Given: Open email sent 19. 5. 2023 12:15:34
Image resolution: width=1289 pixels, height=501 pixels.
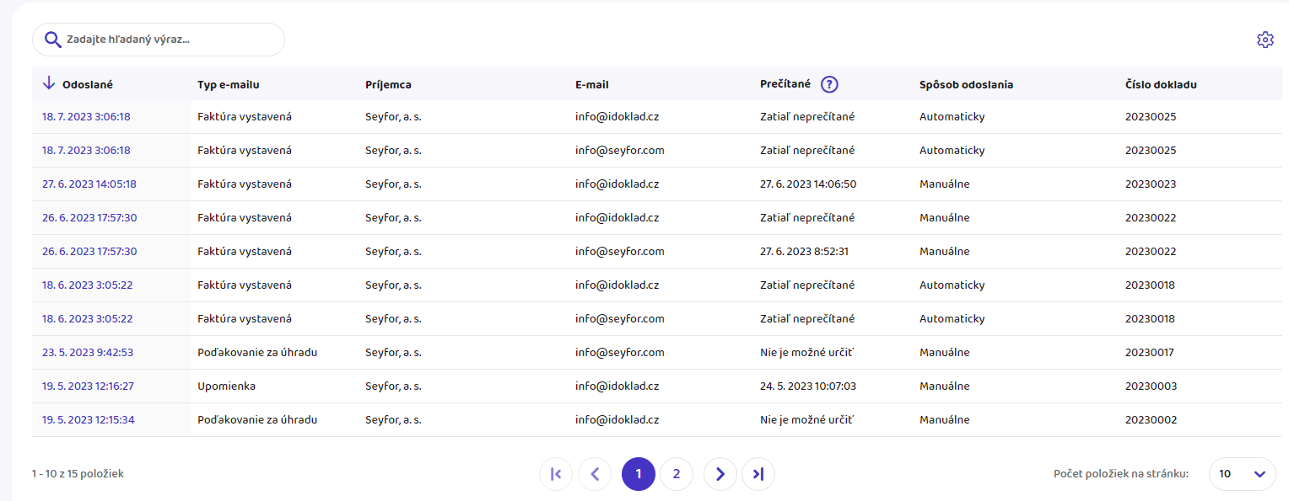Looking at the screenshot, I should 88,420.
